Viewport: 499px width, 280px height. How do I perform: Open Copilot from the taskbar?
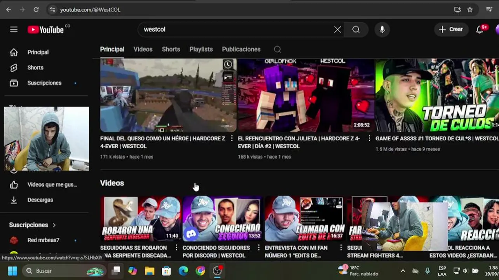click(133, 271)
